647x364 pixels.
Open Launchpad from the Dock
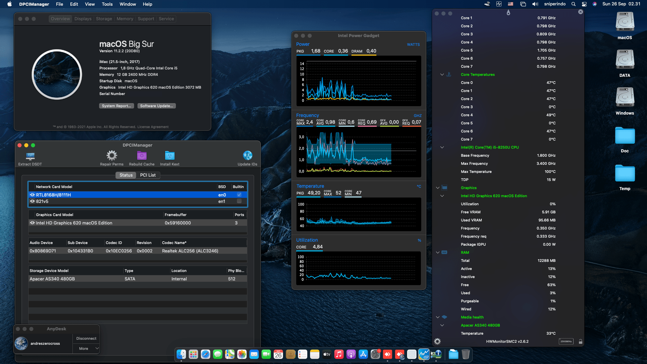coord(193,354)
